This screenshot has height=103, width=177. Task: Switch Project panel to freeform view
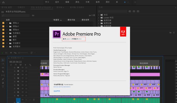pos(15,53)
